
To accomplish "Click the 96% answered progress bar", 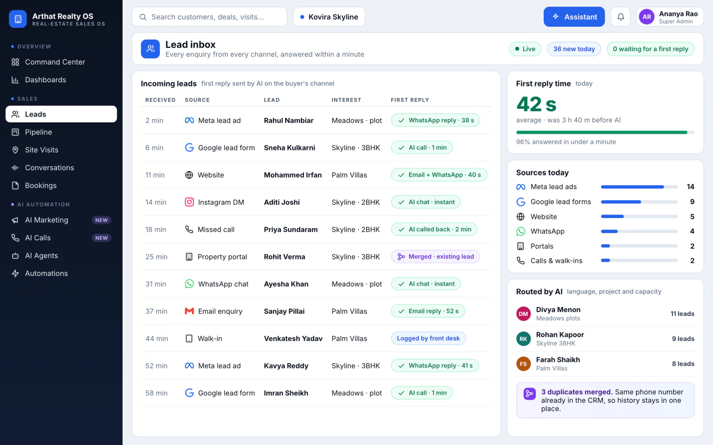I will (x=605, y=132).
